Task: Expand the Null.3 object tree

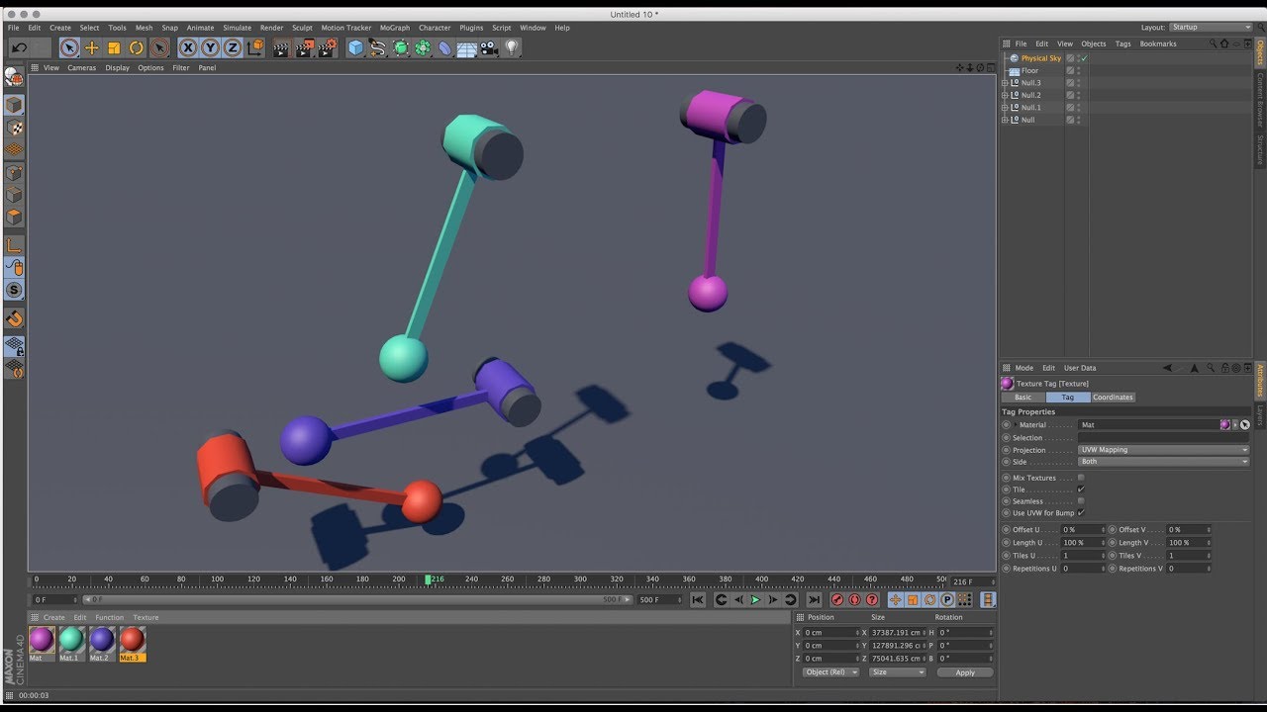Action: tap(1005, 83)
